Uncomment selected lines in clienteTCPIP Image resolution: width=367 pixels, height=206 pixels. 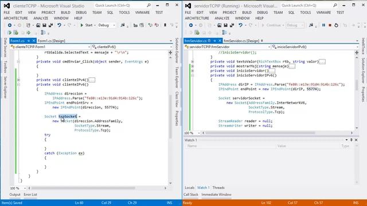coord(157,25)
